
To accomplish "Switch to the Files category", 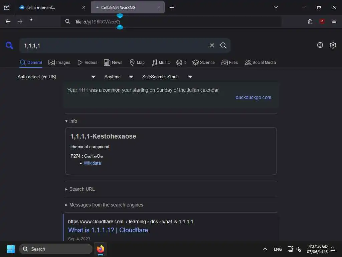I will coord(229,63).
